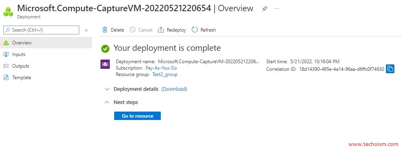
Task: Click the Template document sidebar icon
Action: (x=6, y=78)
